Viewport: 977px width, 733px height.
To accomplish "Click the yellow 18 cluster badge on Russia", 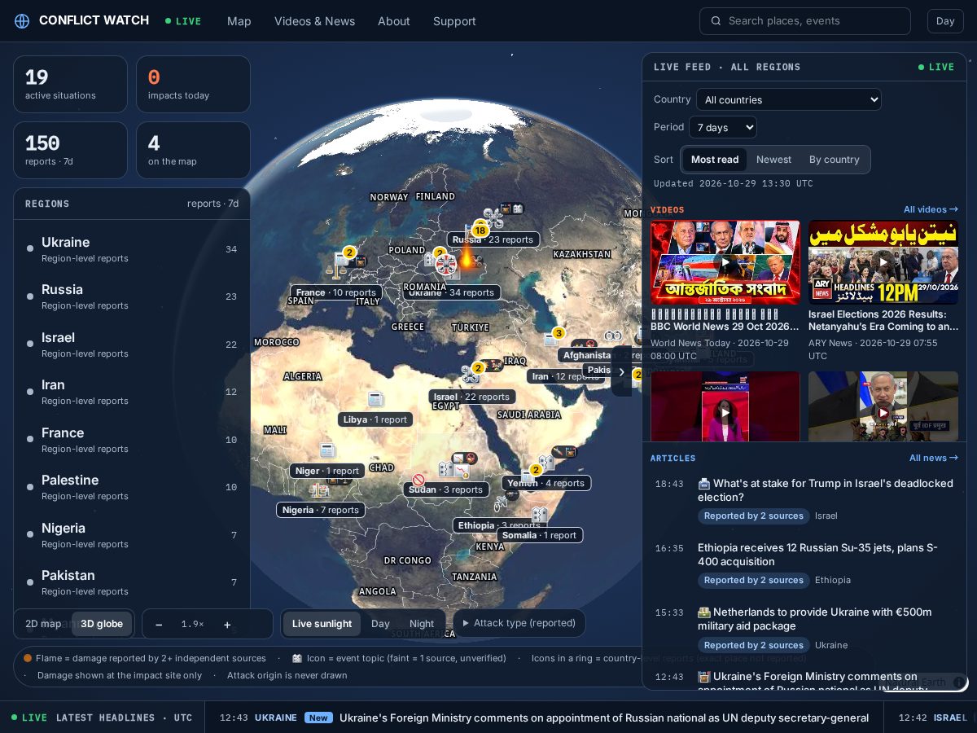I will [480, 230].
